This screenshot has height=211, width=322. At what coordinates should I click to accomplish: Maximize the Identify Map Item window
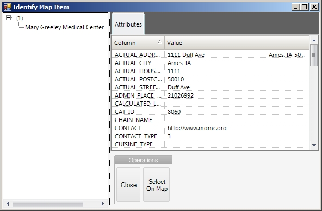(x=304, y=7)
